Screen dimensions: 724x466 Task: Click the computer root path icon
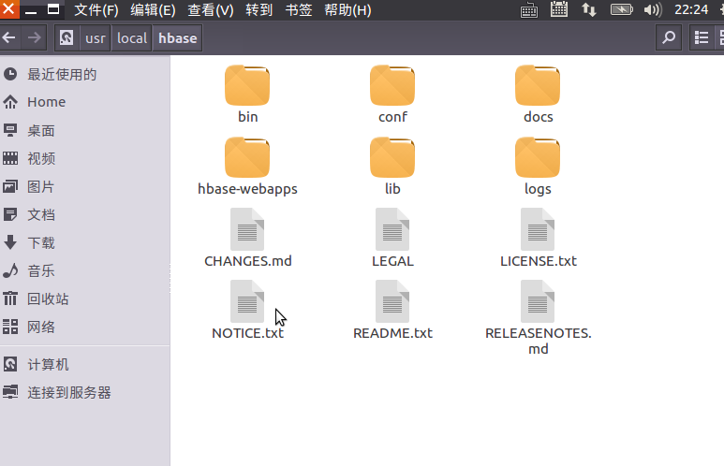click(x=66, y=37)
